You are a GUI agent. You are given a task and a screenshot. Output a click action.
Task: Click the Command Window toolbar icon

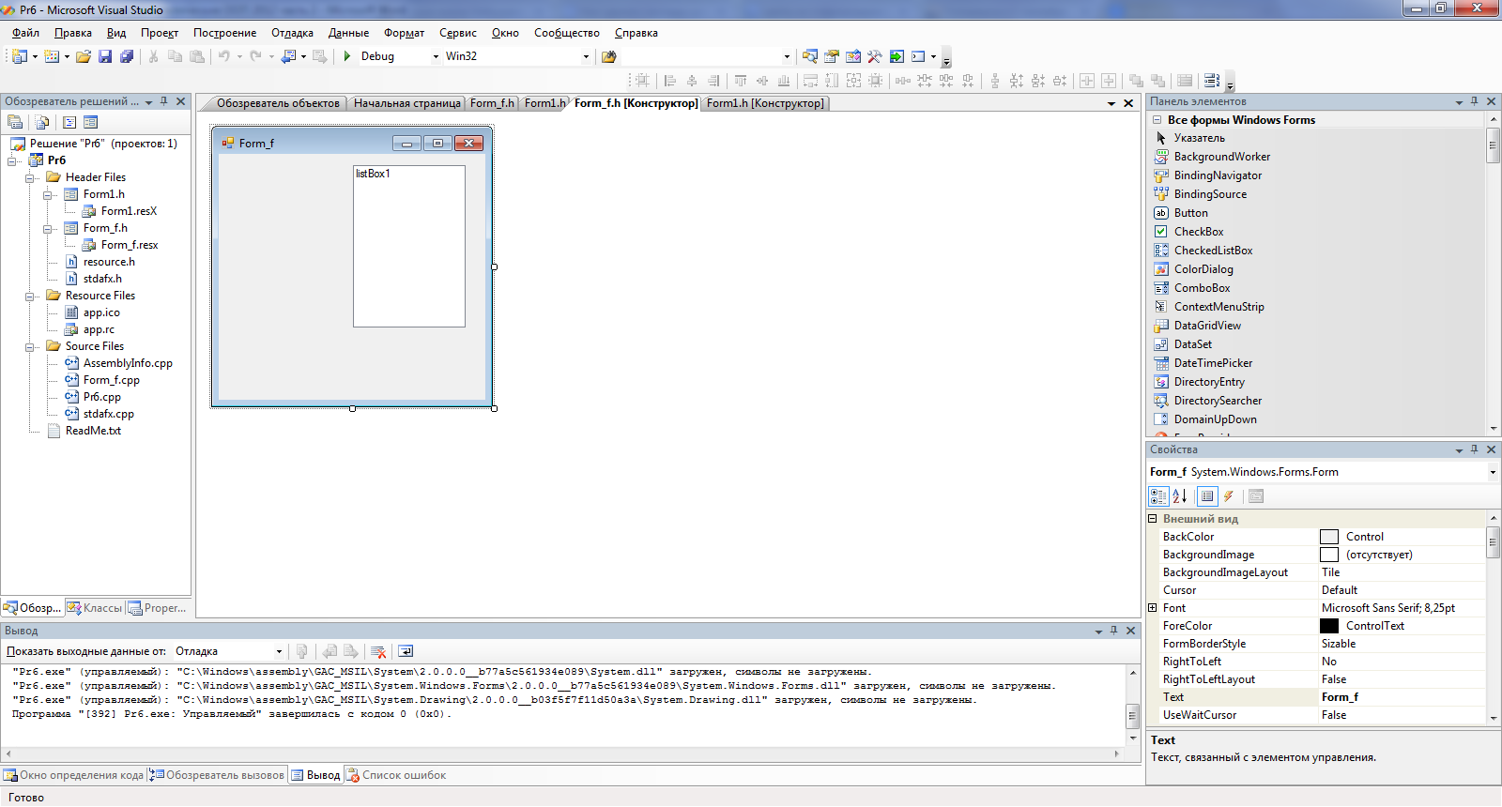pyautogui.click(x=918, y=56)
